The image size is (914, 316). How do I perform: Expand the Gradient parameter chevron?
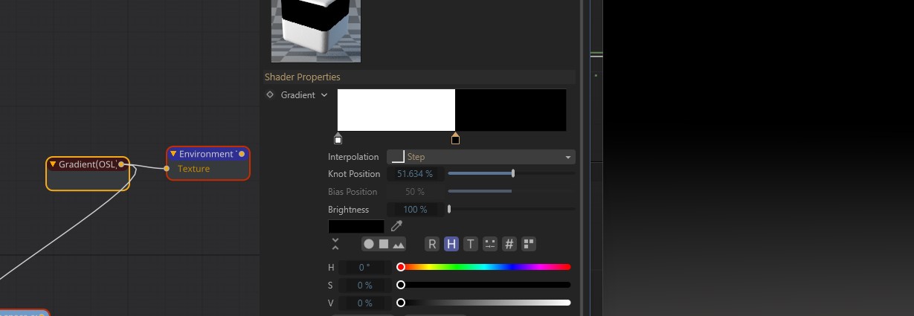click(x=324, y=95)
